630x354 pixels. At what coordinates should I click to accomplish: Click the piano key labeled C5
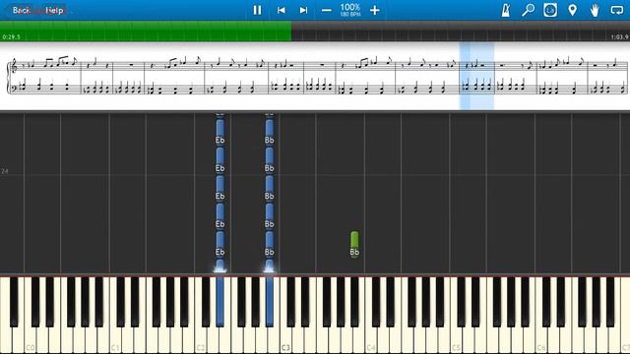coord(456,316)
